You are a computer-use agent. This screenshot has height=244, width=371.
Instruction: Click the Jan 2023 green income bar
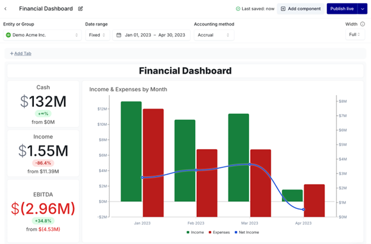coord(131,151)
